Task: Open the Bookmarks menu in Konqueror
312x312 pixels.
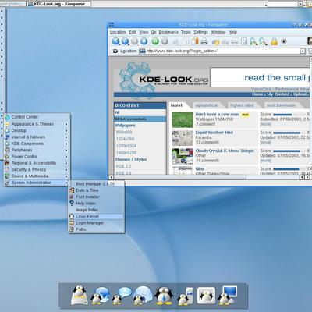Action: click(x=168, y=32)
